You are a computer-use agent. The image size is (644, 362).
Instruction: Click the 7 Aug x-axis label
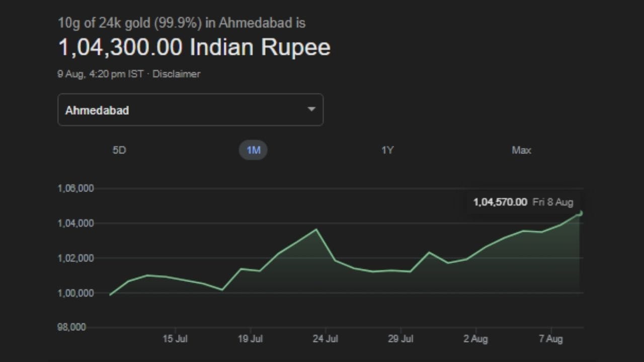(550, 339)
